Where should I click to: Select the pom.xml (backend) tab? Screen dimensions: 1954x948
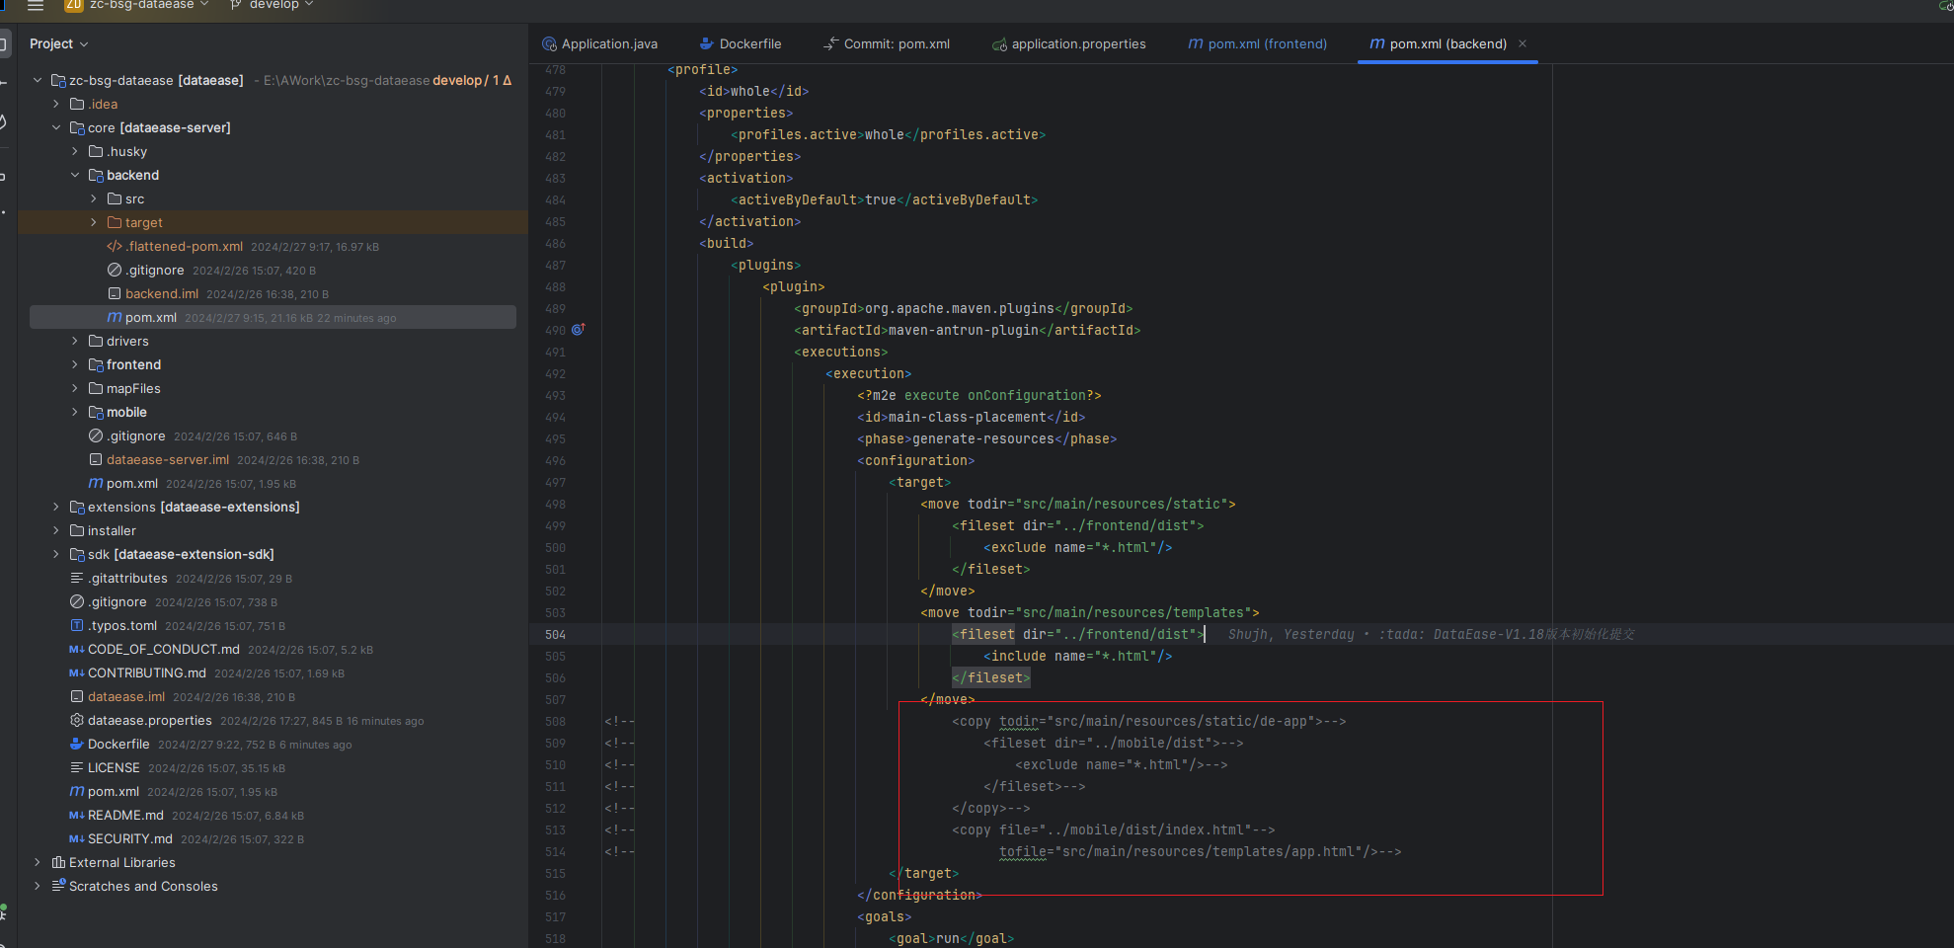point(1447,43)
